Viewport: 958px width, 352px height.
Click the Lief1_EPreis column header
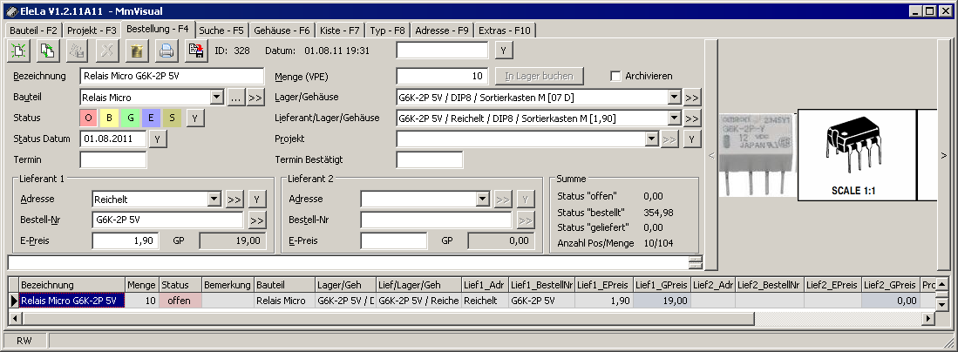pyautogui.click(x=603, y=285)
